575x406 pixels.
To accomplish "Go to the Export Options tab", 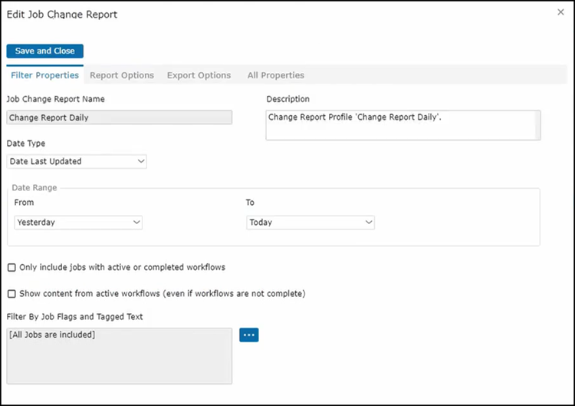I will (199, 75).
